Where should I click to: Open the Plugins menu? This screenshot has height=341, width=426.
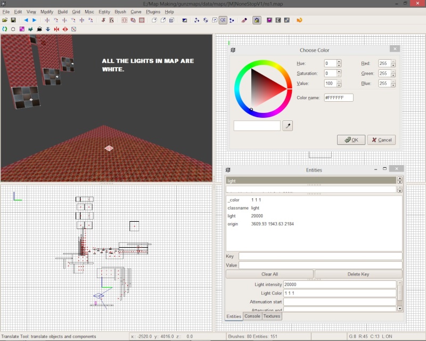click(153, 12)
